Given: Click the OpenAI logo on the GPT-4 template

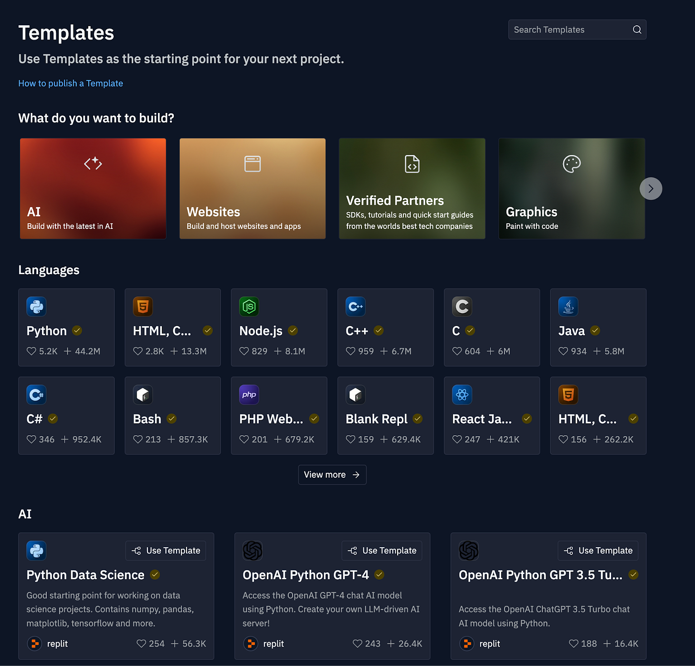Looking at the screenshot, I should (x=253, y=551).
